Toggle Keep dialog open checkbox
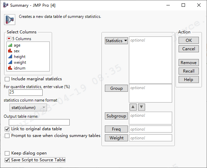The height and width of the screenshot is (168, 207). click(x=7, y=153)
